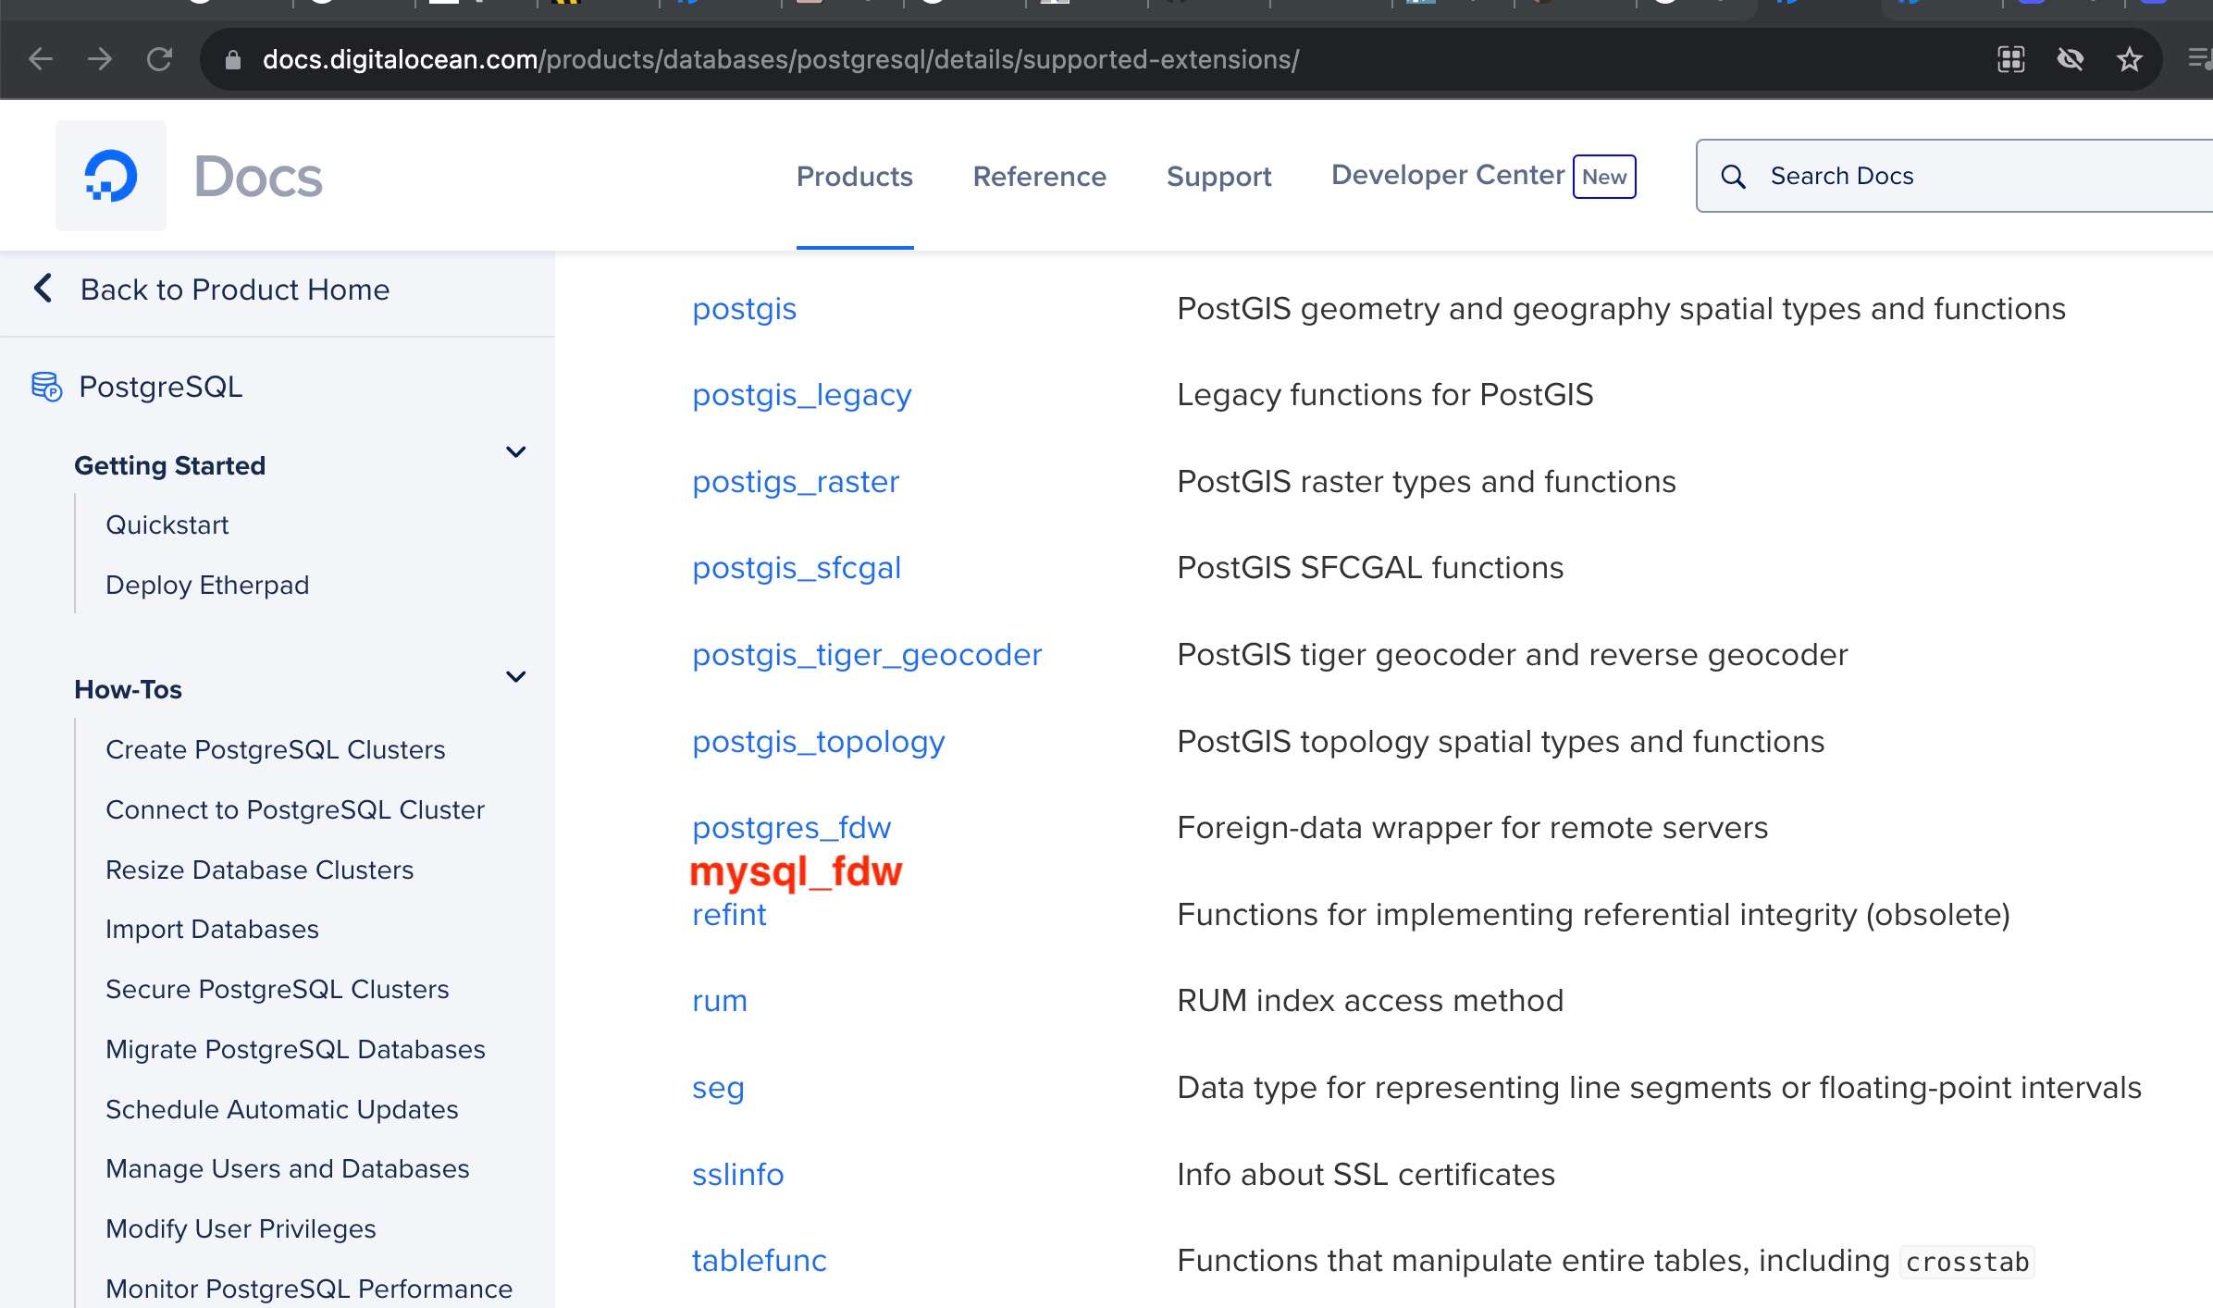Open the grid/QR icon in the address bar
Image resolution: width=2213 pixels, height=1308 pixels.
click(x=2010, y=59)
